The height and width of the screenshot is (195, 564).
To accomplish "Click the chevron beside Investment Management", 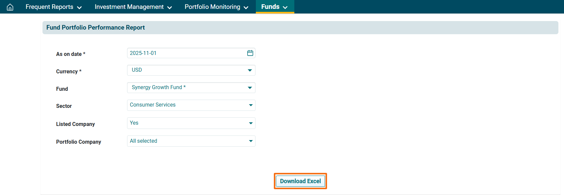I will tap(170, 8).
